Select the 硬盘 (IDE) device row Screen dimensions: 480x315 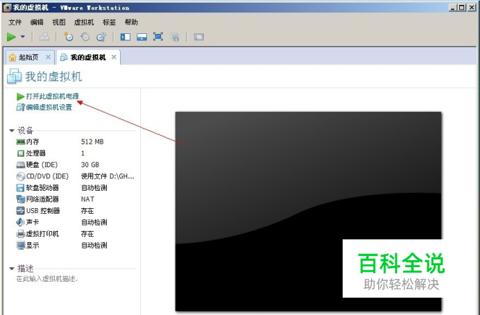tap(75, 164)
